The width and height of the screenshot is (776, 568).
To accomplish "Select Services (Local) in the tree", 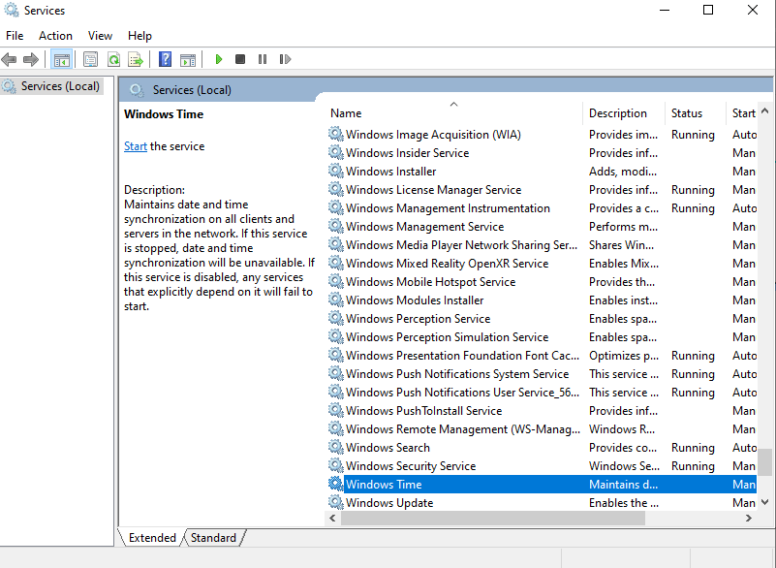I will pos(60,86).
